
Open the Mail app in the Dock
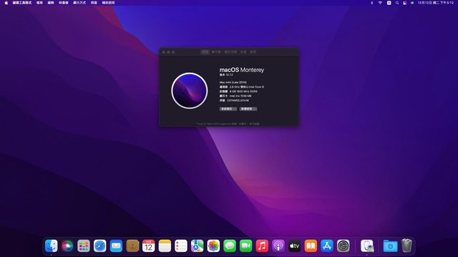(x=116, y=246)
